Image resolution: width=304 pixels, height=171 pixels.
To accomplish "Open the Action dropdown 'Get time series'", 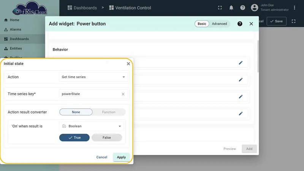I will coord(93,77).
